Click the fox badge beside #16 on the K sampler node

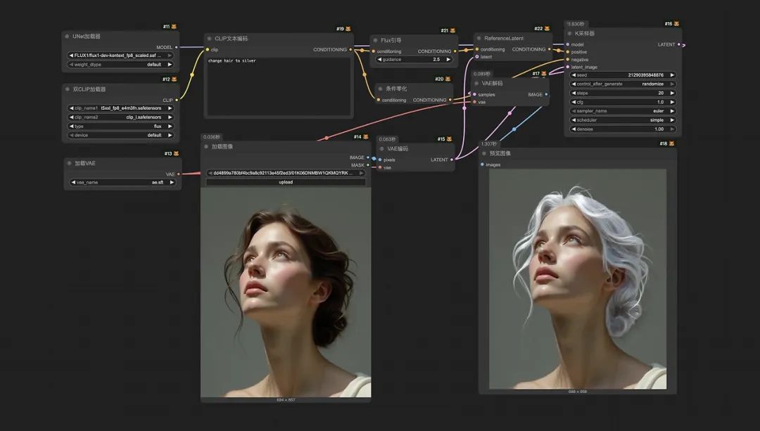pos(676,24)
